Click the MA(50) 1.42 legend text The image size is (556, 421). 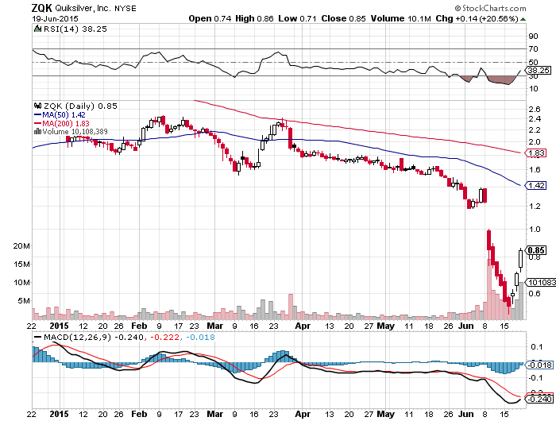click(64, 115)
